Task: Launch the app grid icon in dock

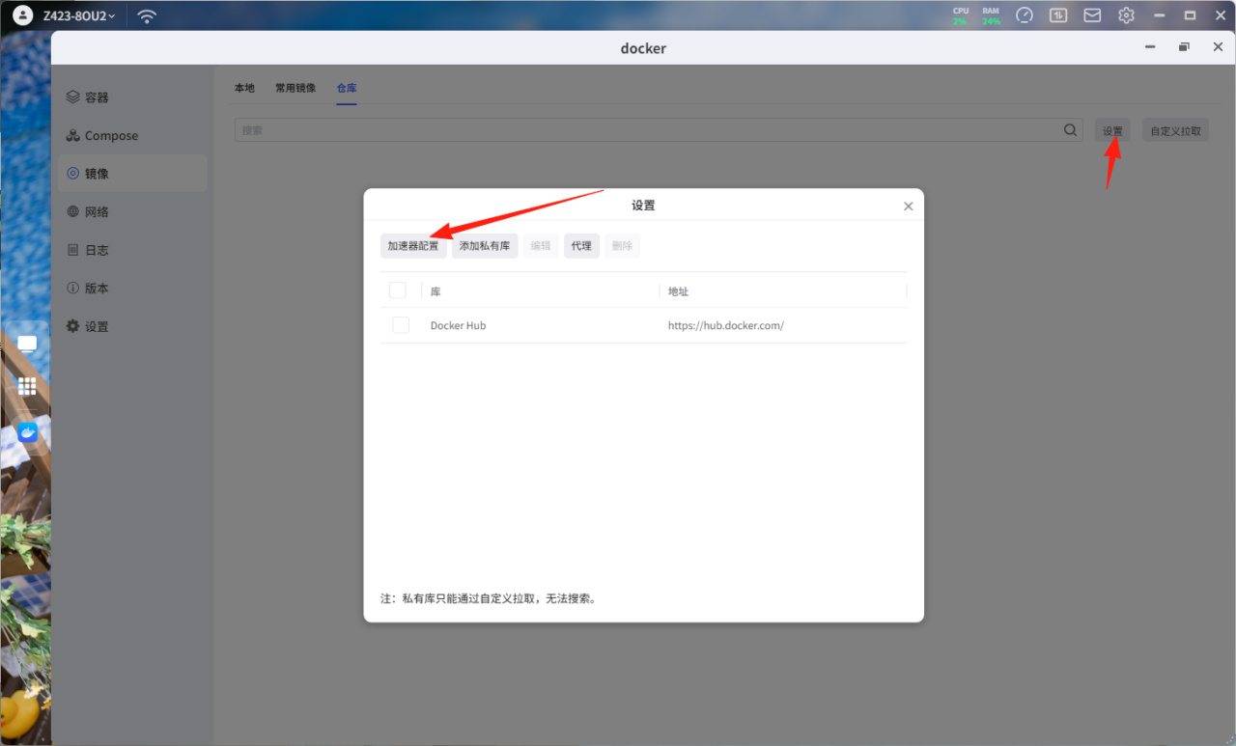Action: coord(27,386)
